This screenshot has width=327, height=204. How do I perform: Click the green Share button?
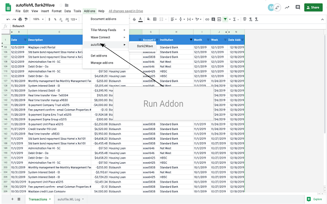[313, 8]
